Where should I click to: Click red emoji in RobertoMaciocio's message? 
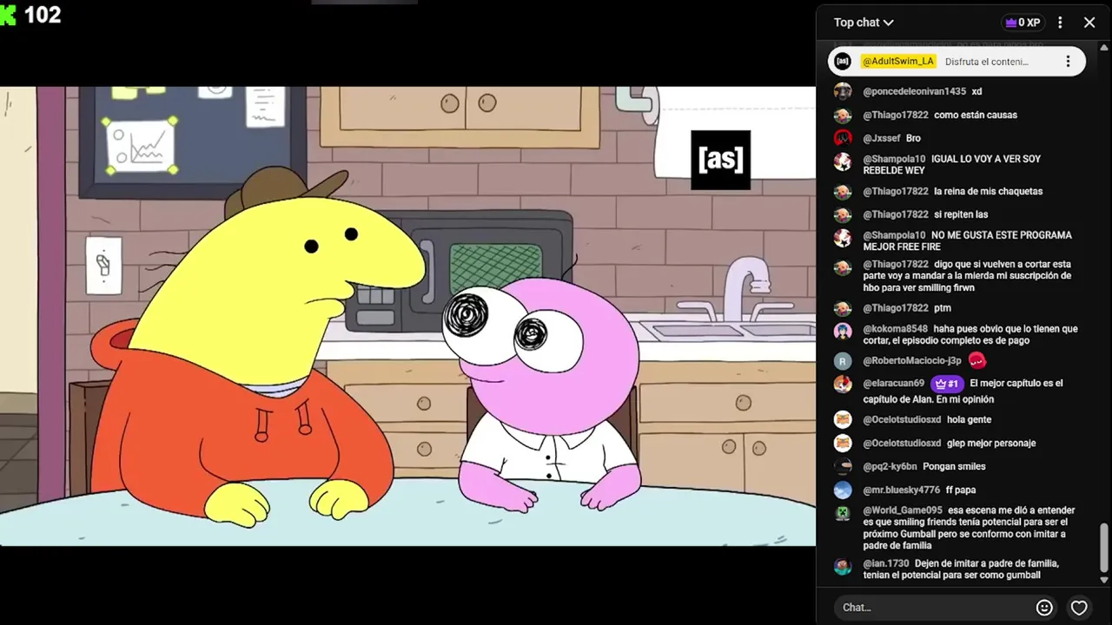[x=977, y=360]
